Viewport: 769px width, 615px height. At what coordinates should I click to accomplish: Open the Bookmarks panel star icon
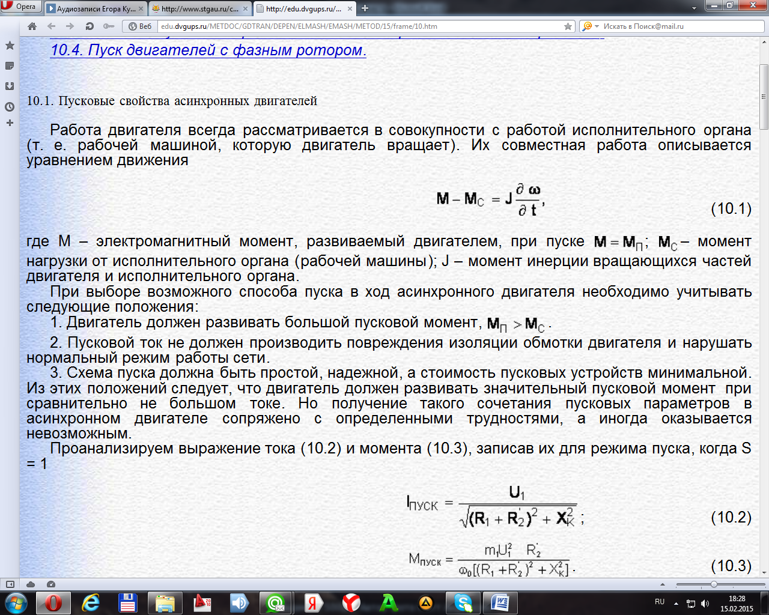click(x=10, y=46)
